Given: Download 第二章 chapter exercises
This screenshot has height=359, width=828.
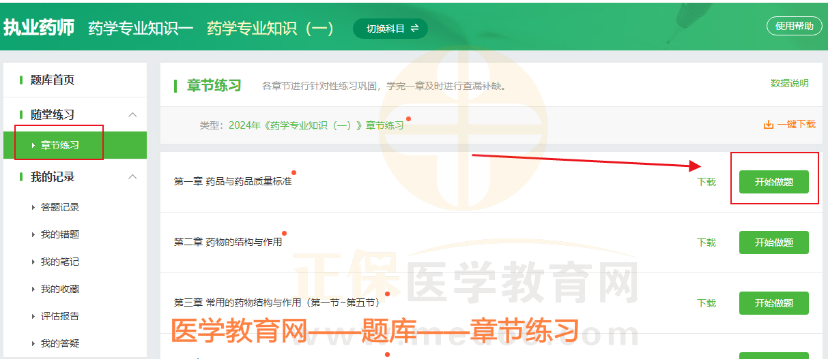Looking at the screenshot, I should [x=706, y=243].
